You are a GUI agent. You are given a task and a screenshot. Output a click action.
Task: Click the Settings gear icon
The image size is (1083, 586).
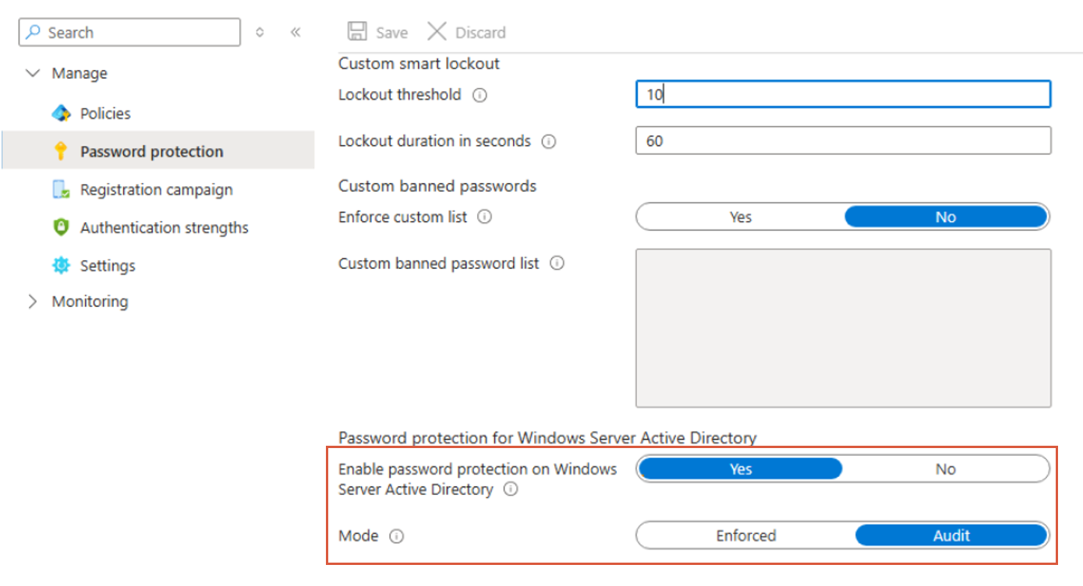61,266
